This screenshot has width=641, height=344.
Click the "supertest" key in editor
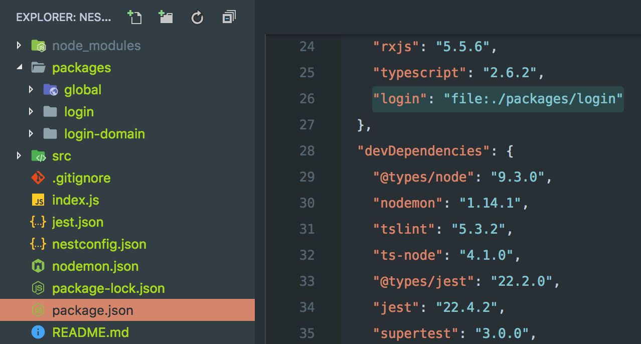(x=416, y=333)
